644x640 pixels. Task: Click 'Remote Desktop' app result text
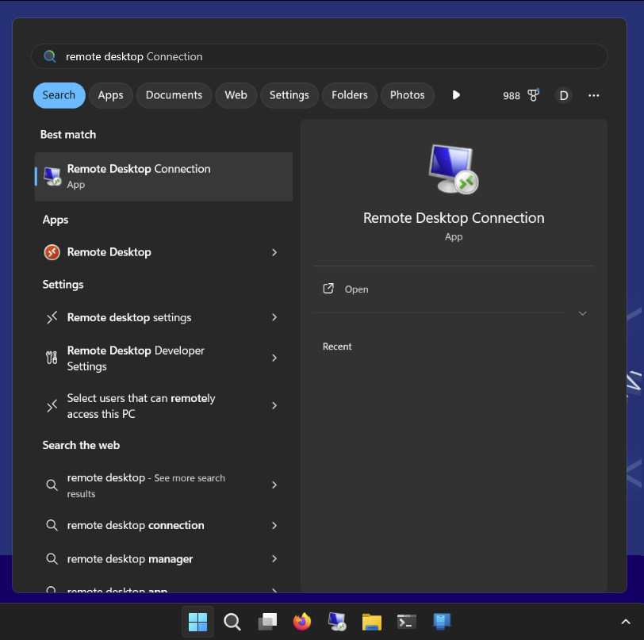coord(109,252)
